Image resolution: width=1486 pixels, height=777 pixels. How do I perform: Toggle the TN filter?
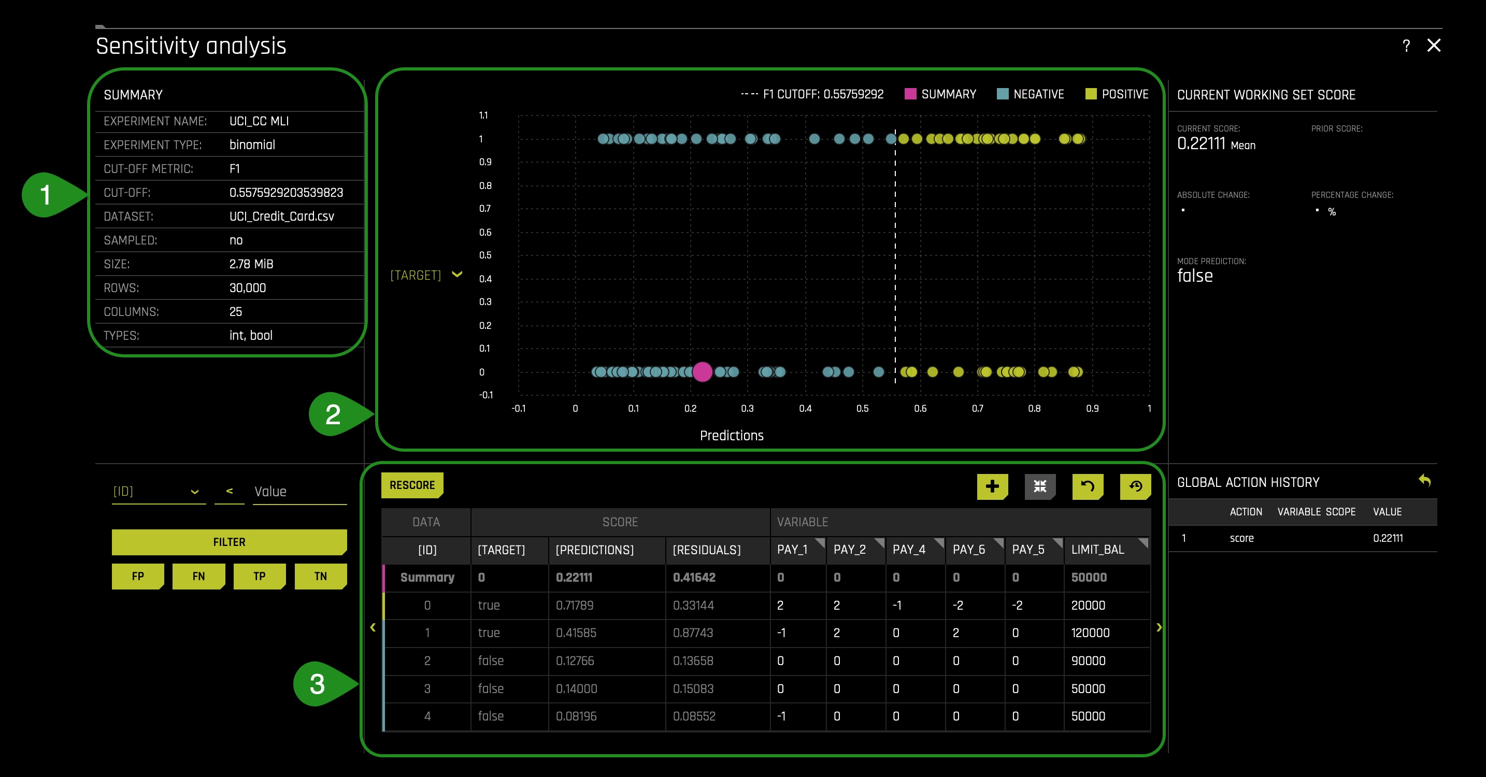point(321,576)
